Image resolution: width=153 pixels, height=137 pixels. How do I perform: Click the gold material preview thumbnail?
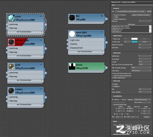click(x=11, y=67)
